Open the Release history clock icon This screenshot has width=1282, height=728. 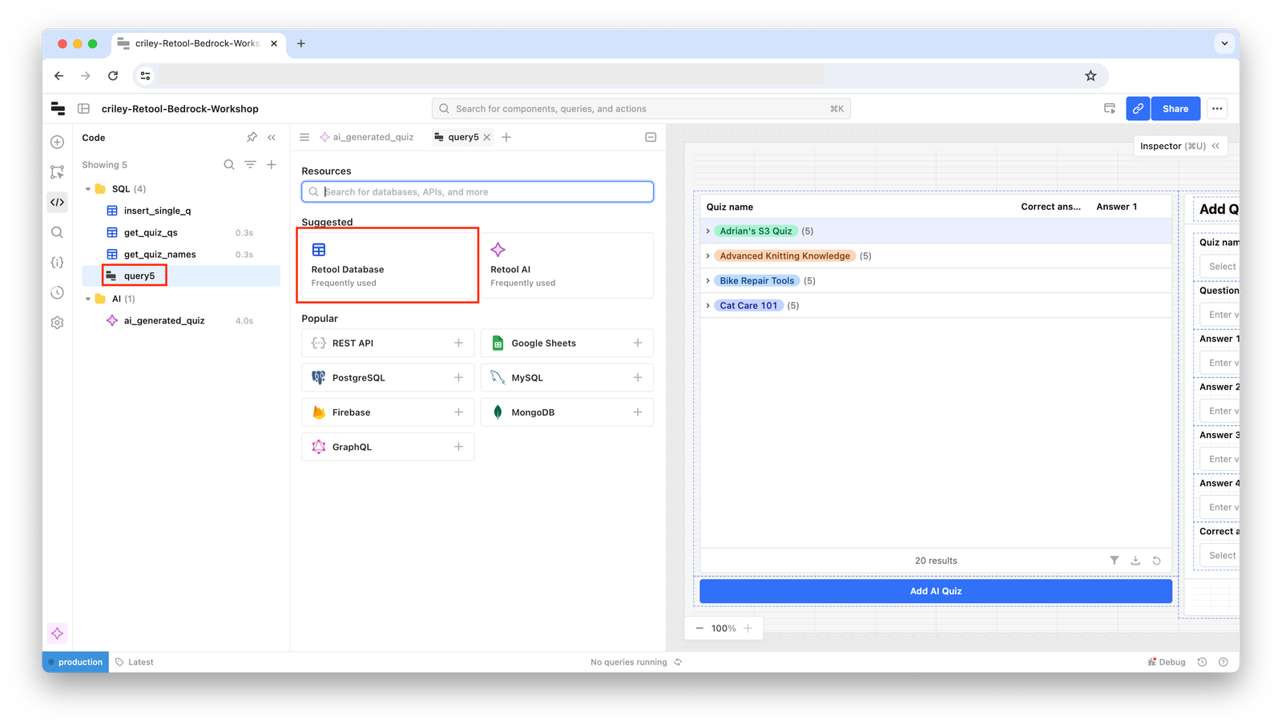click(x=57, y=292)
